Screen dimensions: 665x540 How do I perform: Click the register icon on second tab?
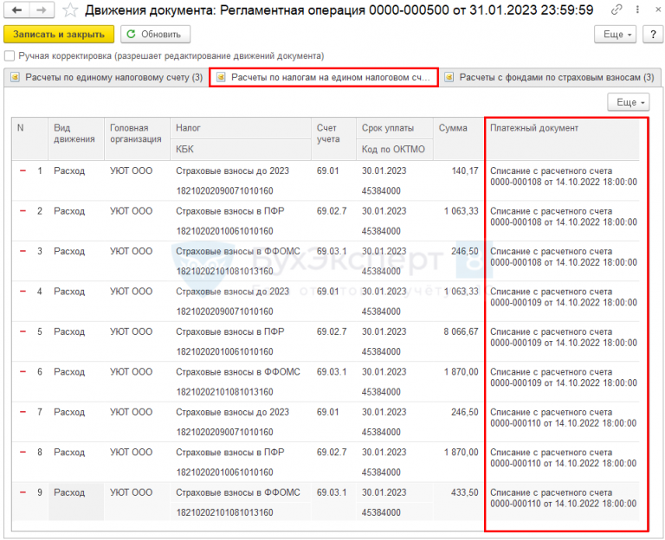tap(221, 77)
